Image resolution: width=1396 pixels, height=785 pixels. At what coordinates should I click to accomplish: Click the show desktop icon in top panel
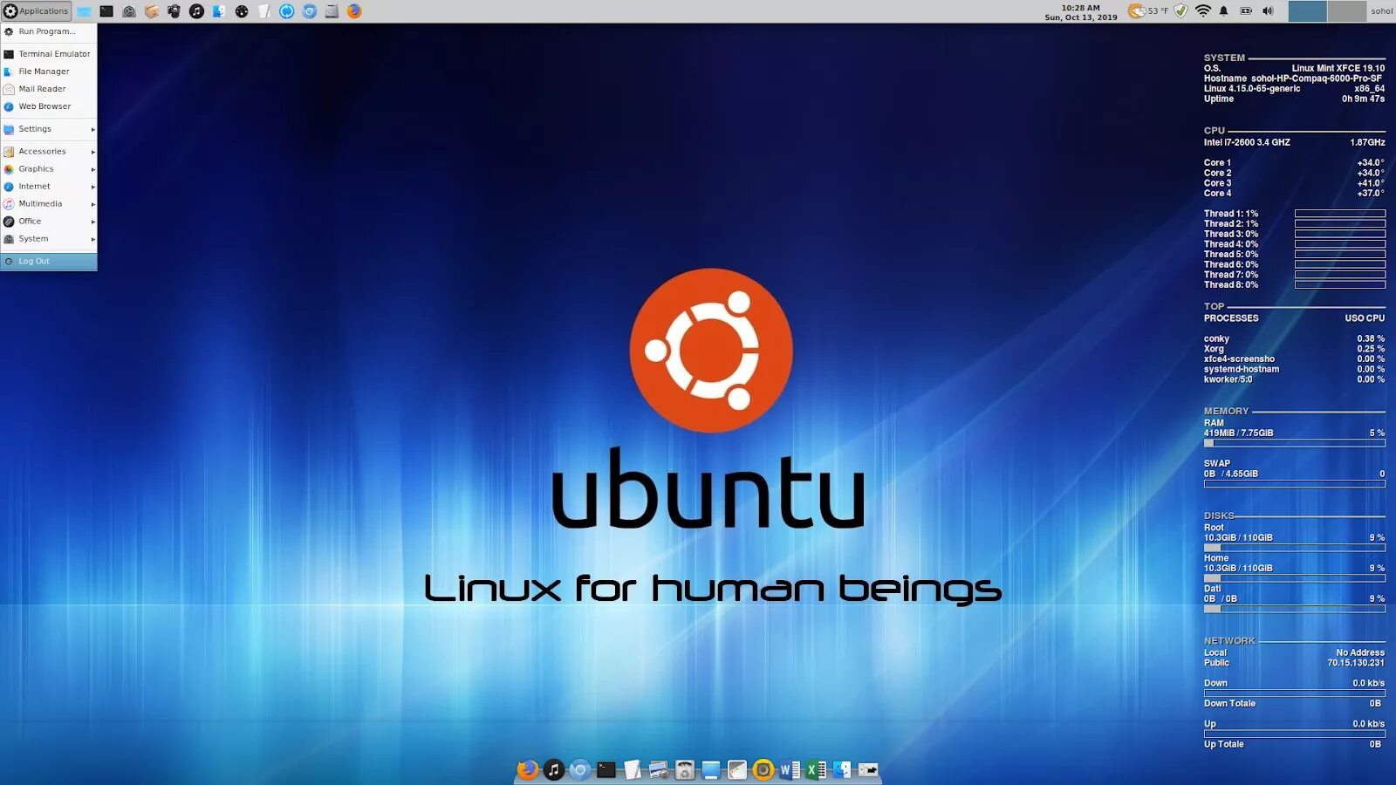84,11
